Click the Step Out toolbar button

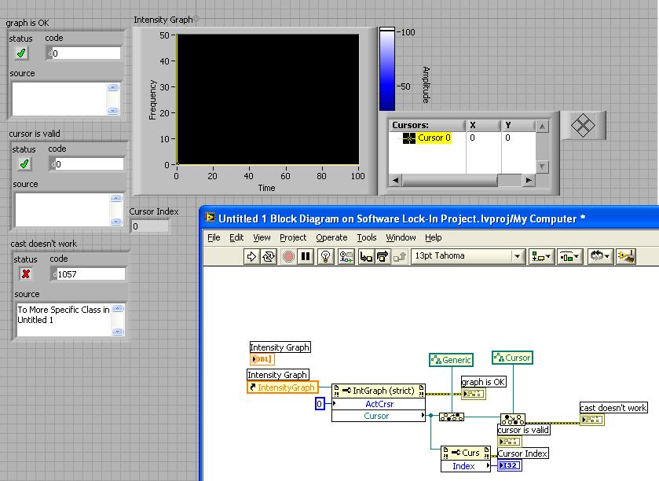click(399, 256)
